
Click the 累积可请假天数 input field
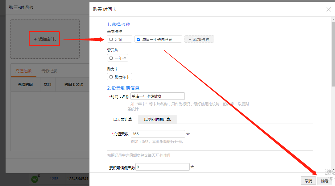click(x=162, y=167)
